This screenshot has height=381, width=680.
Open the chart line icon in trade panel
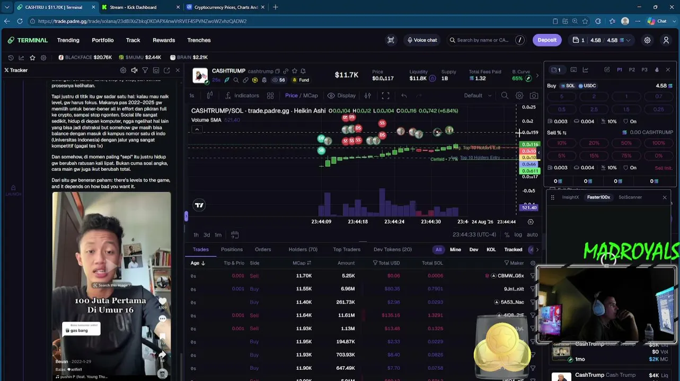[586, 70]
